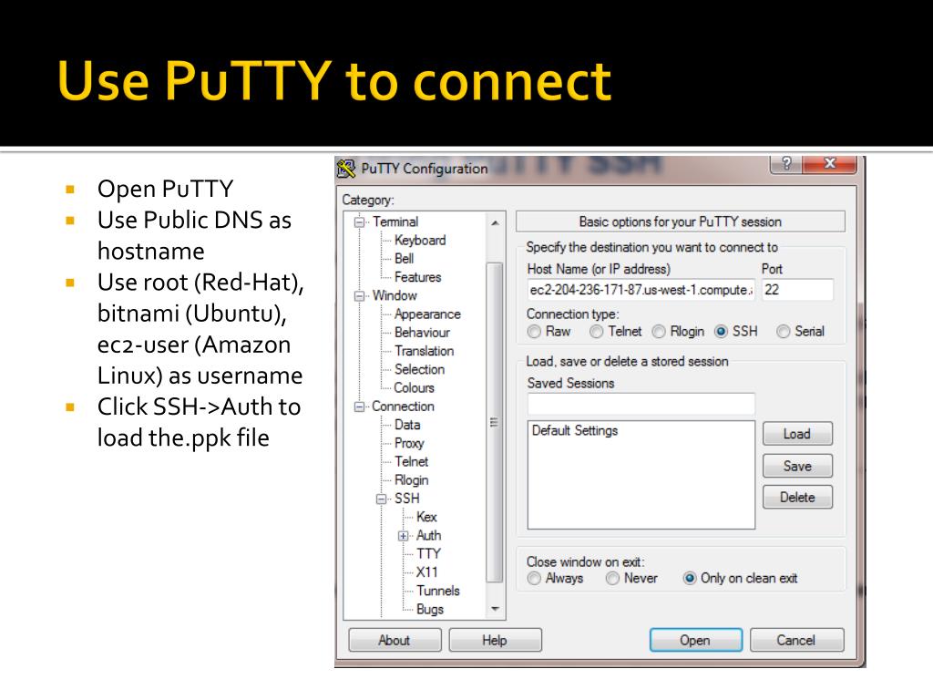This screenshot has height=700, width=933.
Task: Select Telnet in category tree
Action: click(411, 462)
